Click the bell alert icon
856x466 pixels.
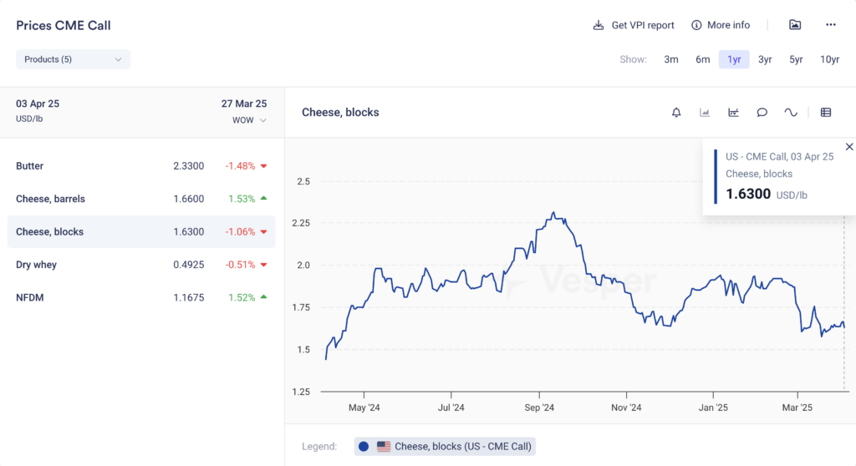tap(676, 113)
